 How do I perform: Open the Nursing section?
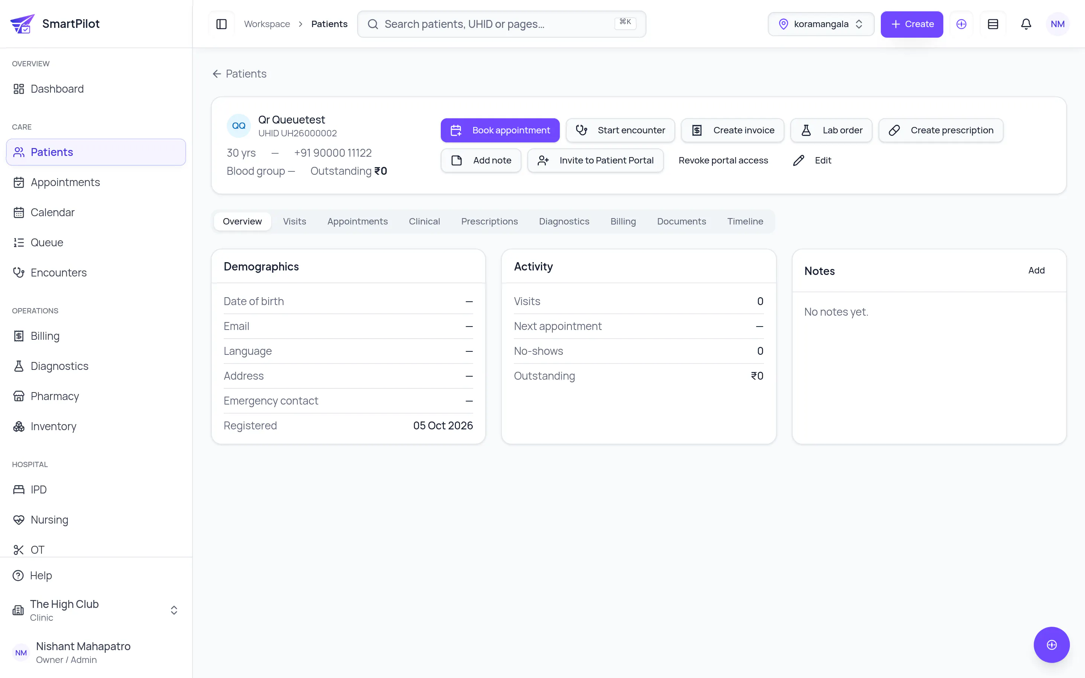click(x=96, y=520)
